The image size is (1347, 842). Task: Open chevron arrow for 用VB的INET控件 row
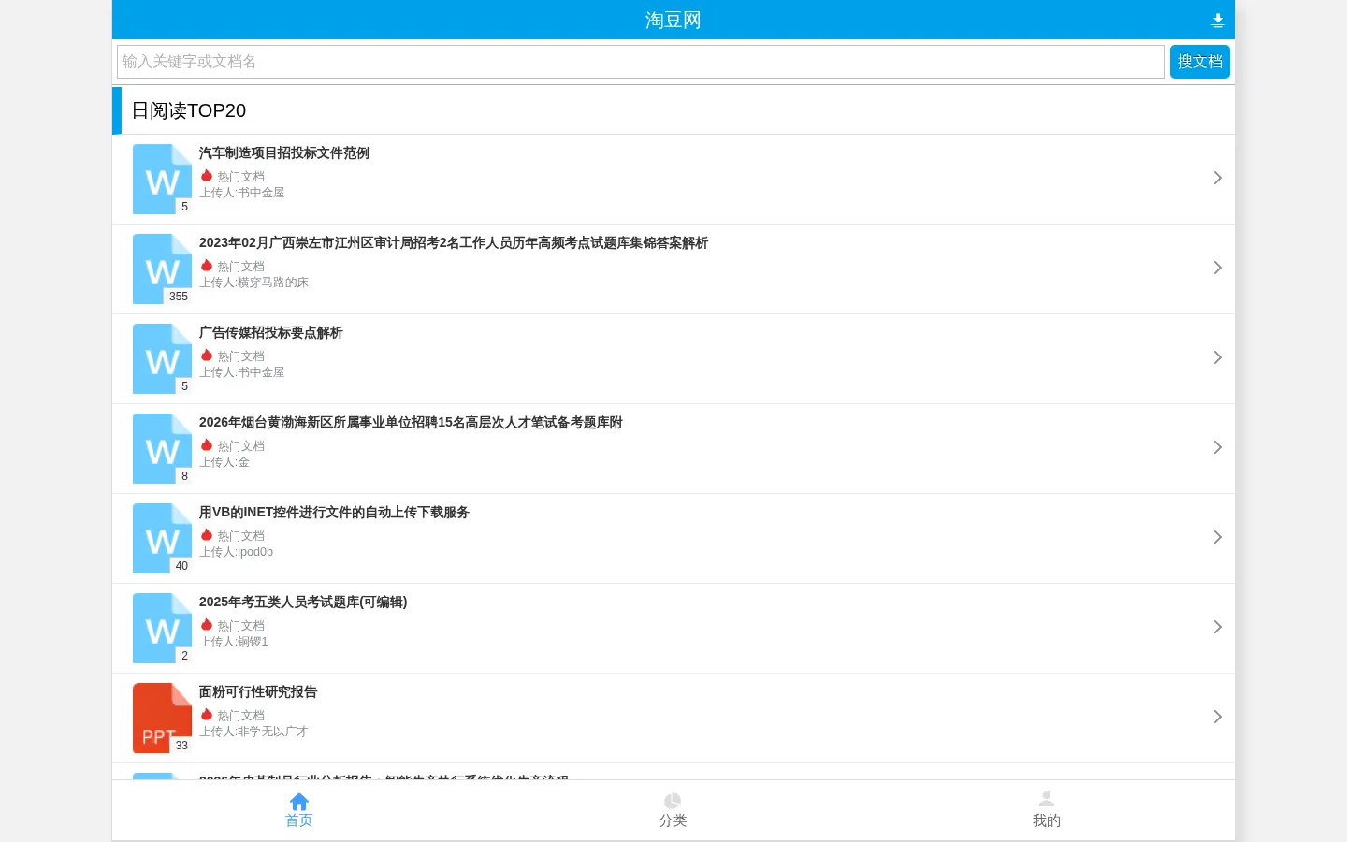(1217, 537)
